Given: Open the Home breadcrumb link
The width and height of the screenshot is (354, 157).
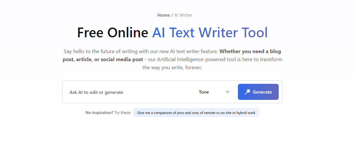Looking at the screenshot, I should click(x=163, y=15).
